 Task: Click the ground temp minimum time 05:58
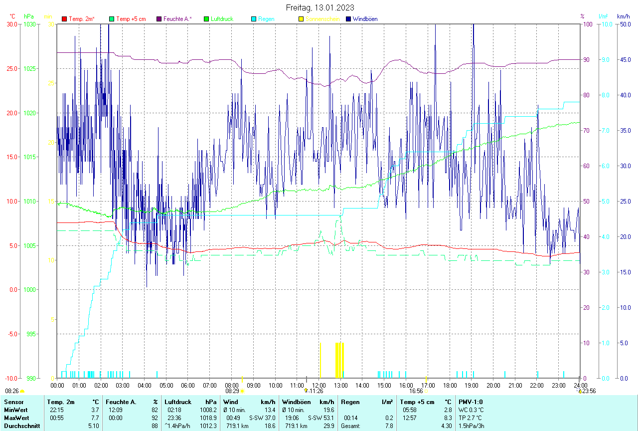click(410, 410)
